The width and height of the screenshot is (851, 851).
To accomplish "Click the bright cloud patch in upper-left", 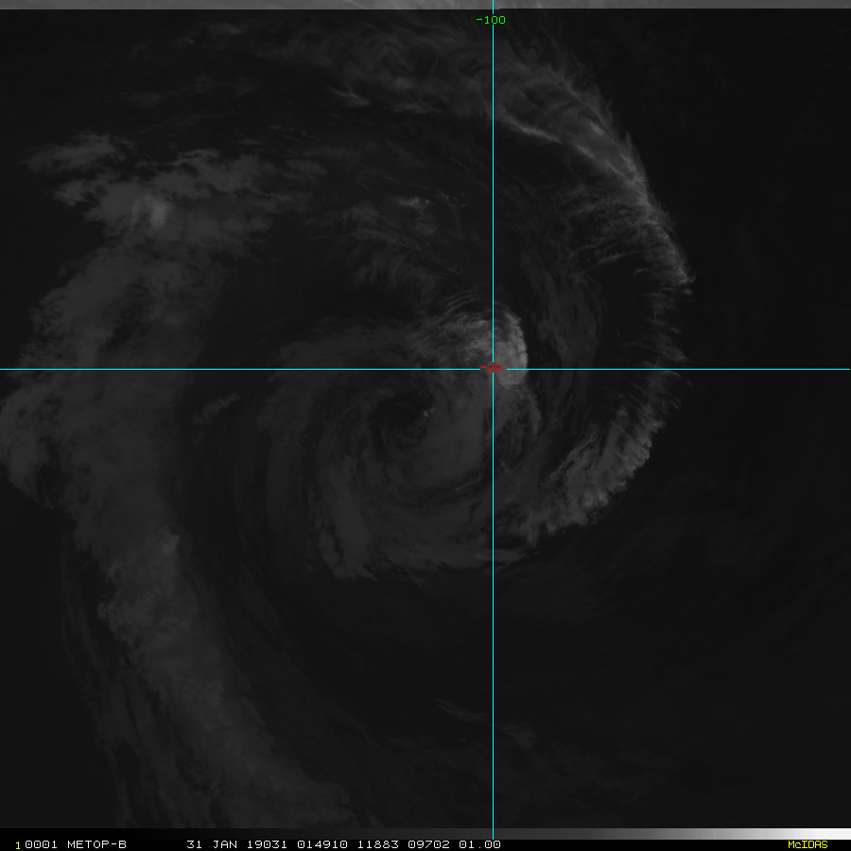I will [156, 213].
